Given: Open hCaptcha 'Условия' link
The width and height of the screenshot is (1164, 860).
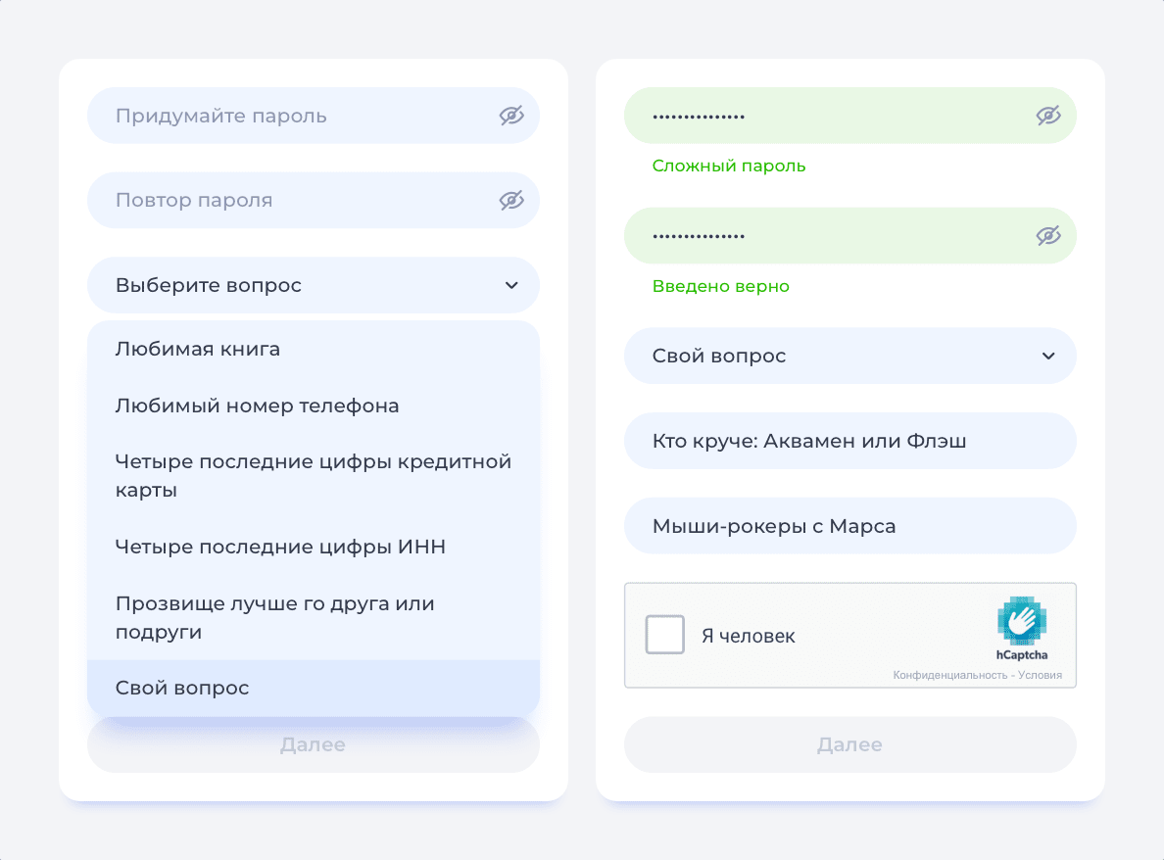Looking at the screenshot, I should (1040, 675).
